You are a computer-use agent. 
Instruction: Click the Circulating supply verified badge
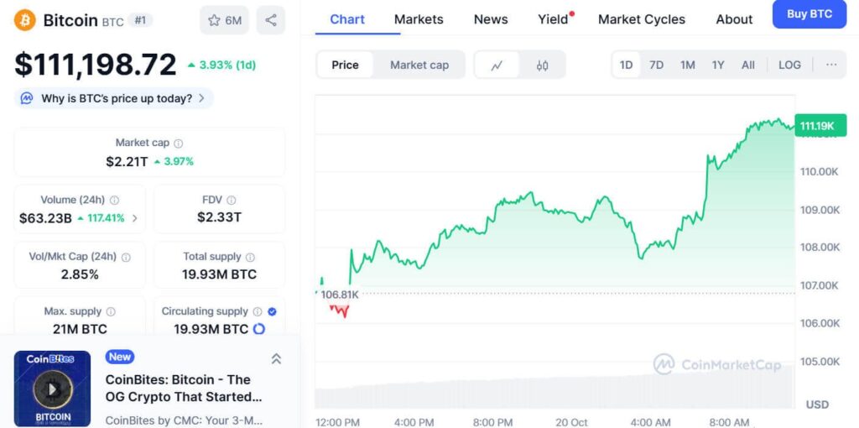click(x=272, y=311)
